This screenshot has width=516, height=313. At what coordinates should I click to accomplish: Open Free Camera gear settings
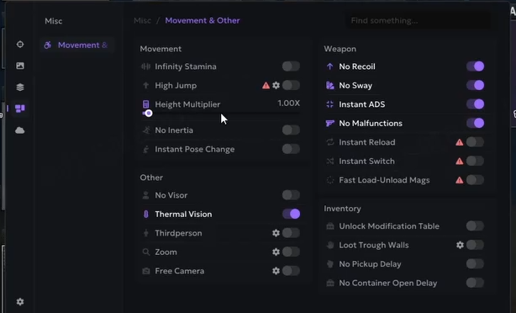(x=276, y=271)
